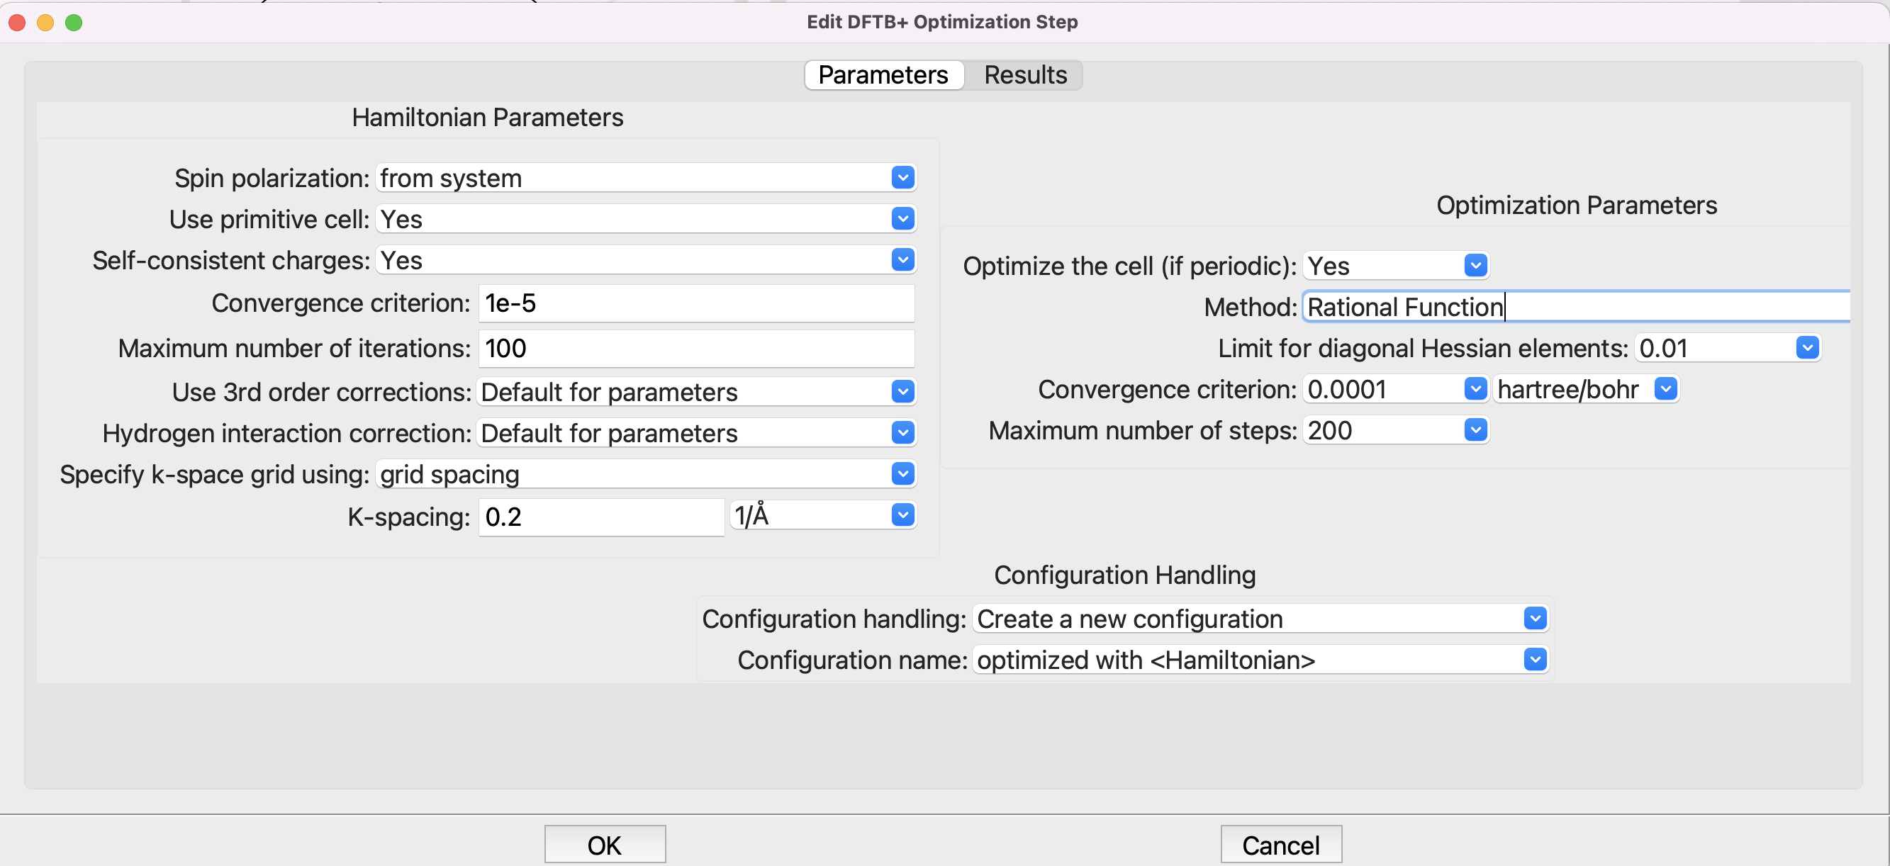Image resolution: width=1890 pixels, height=866 pixels.
Task: Expand the Use 3rd order corrections dropdown
Action: 696,393
